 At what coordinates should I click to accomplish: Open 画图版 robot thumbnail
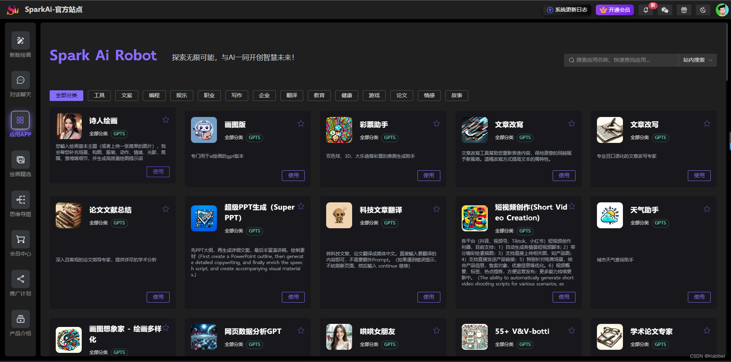pyautogui.click(x=204, y=130)
